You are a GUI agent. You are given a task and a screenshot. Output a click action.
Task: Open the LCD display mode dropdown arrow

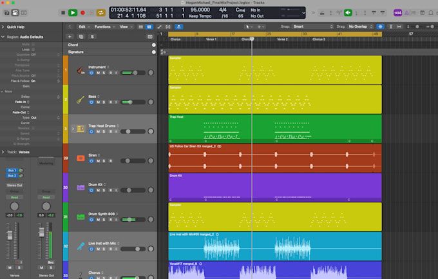coord(303,13)
